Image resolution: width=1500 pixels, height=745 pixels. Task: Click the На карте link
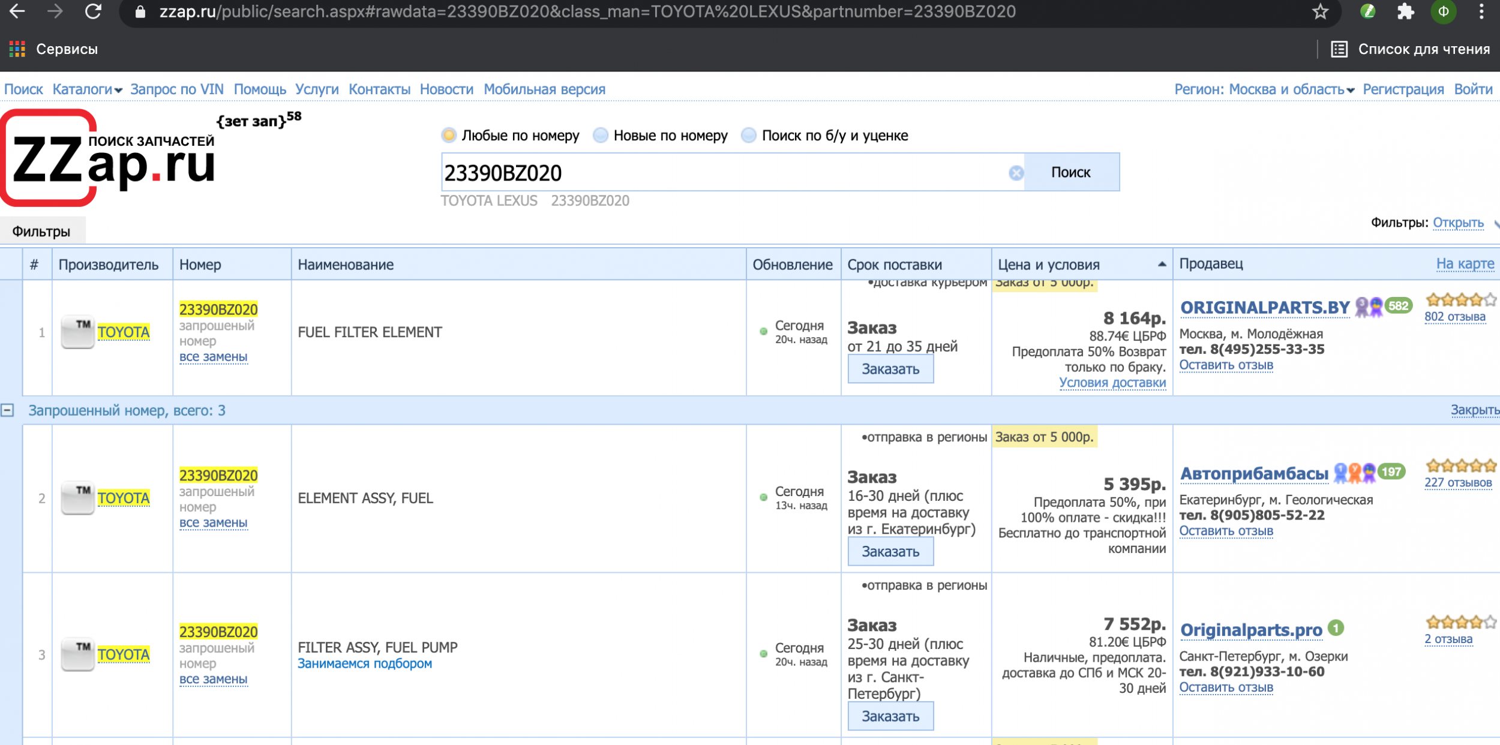click(1465, 264)
